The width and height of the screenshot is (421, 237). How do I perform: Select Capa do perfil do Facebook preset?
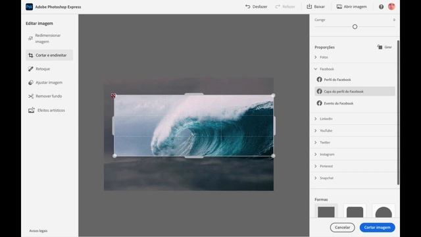pos(355,92)
